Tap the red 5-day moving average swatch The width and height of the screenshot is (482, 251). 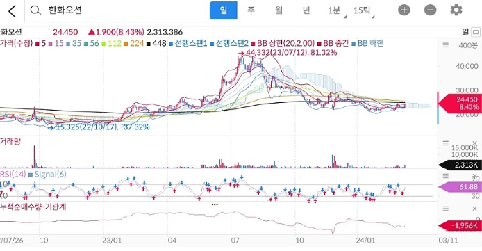38,44
